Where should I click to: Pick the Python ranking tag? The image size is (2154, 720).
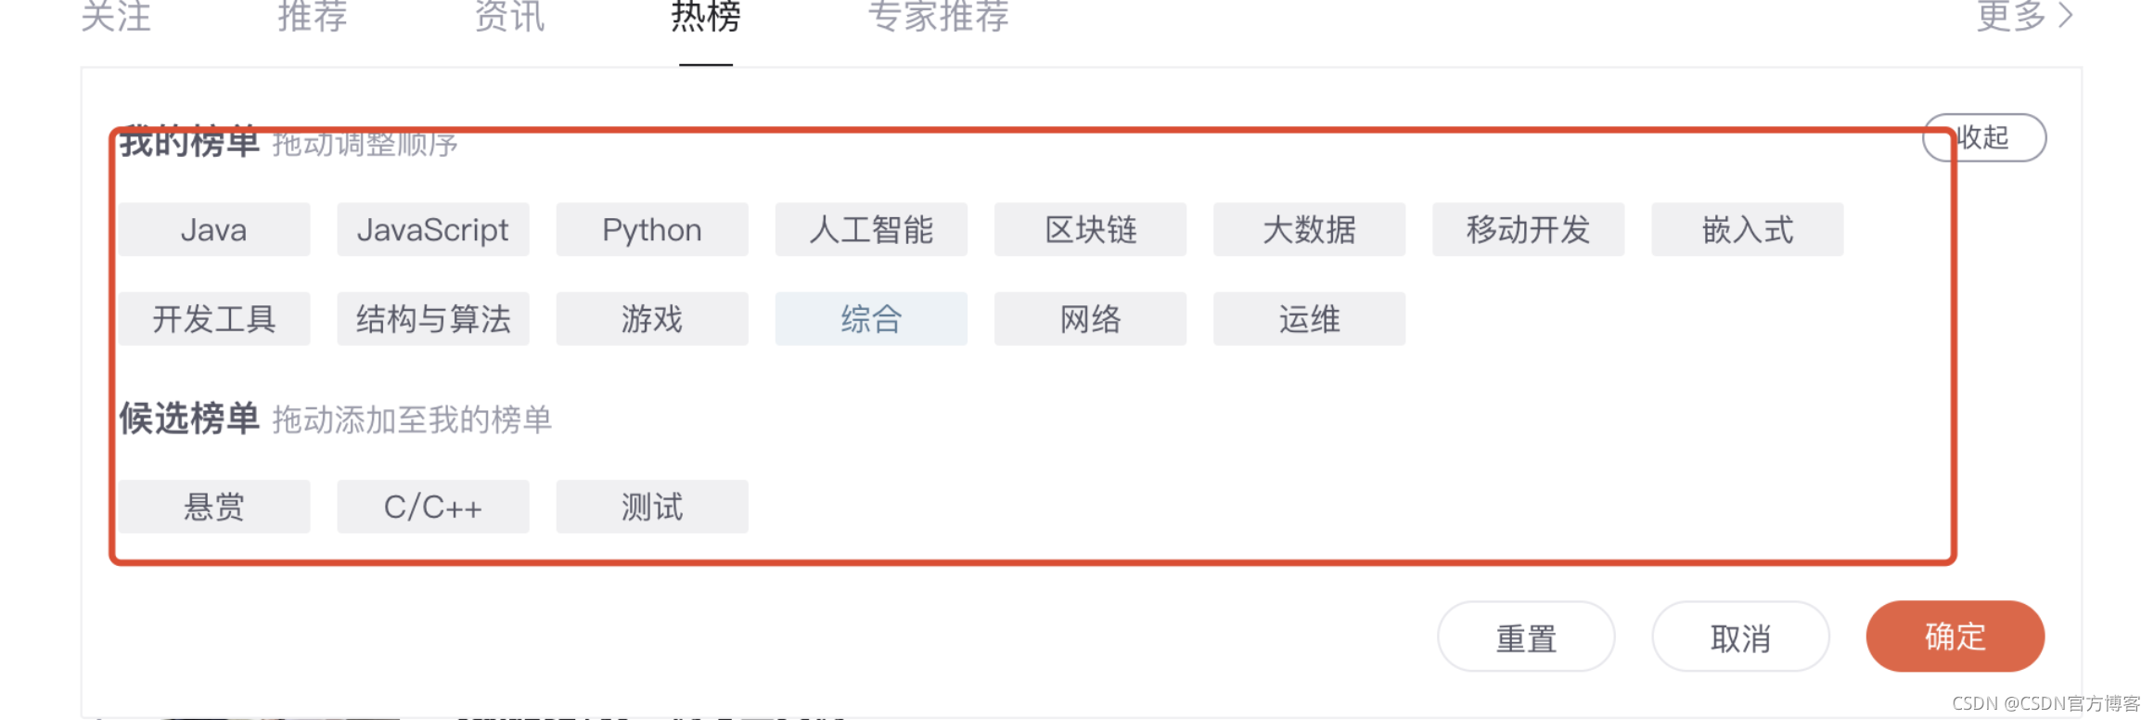(652, 229)
